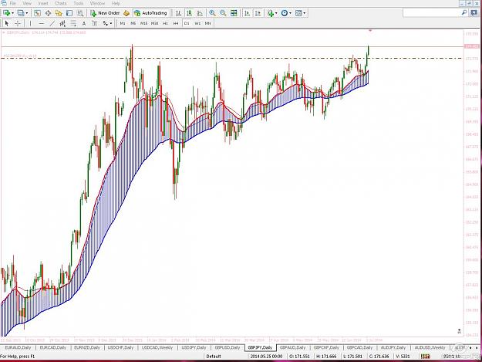Screen dimensions: 482x362
Task: Select the Text Label tool
Action: (95, 23)
